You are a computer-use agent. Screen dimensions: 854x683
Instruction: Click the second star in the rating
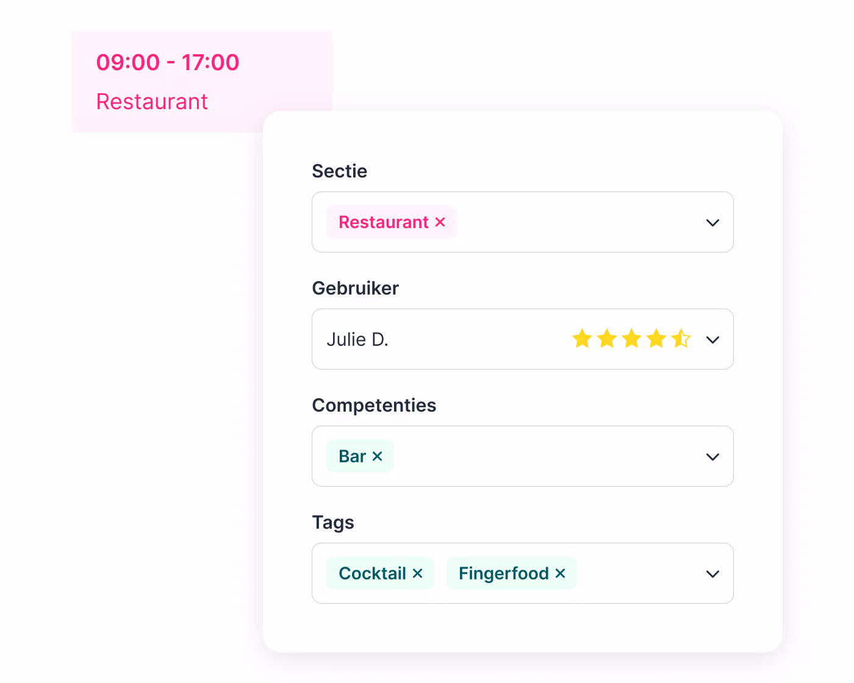pyautogui.click(x=606, y=339)
